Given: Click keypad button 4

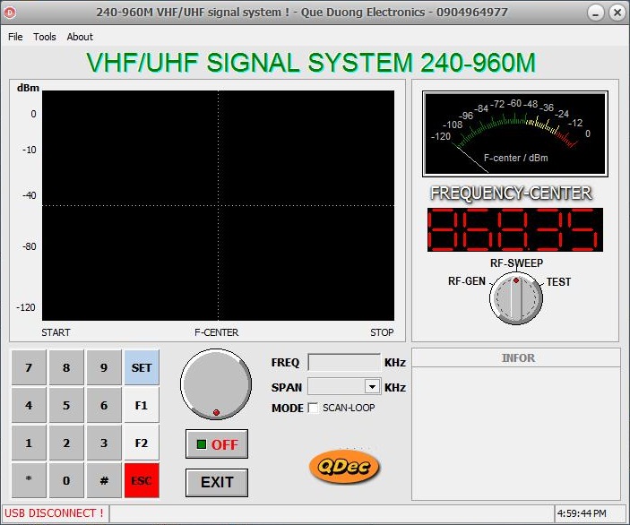Looking at the screenshot, I should [x=29, y=405].
